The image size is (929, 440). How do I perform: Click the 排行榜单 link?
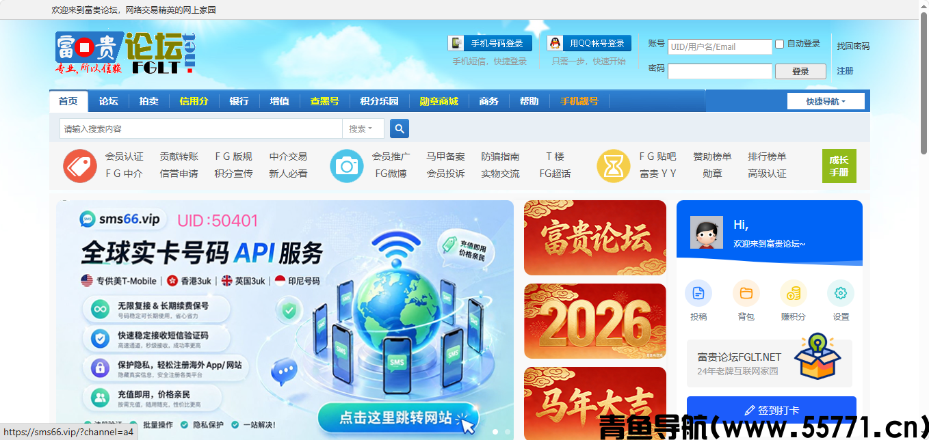(767, 156)
